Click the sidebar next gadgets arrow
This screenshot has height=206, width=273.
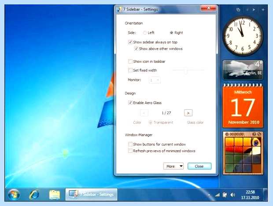click(x=254, y=10)
